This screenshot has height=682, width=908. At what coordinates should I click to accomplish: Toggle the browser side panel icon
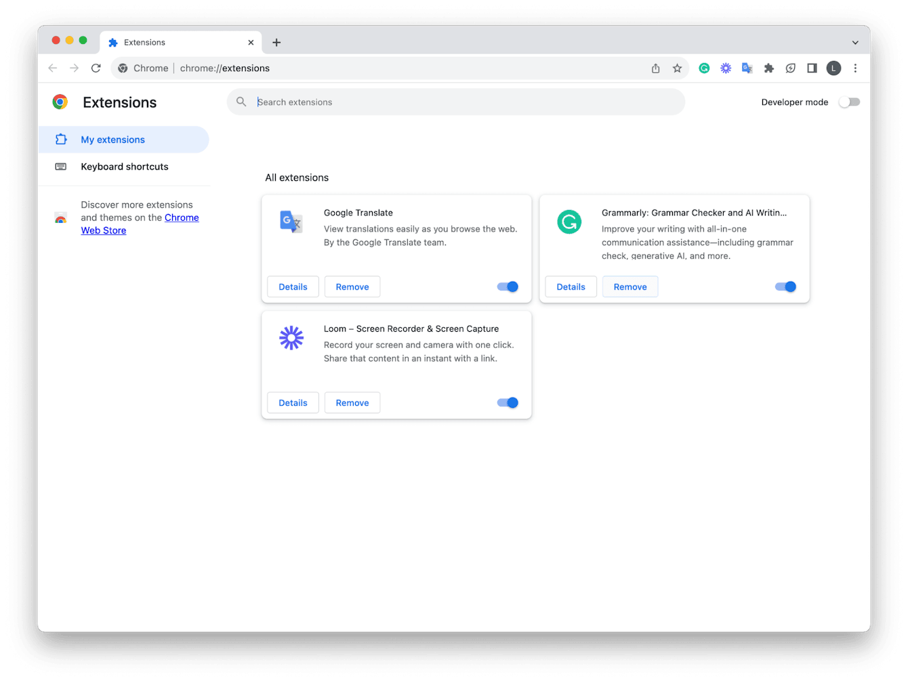(x=812, y=68)
